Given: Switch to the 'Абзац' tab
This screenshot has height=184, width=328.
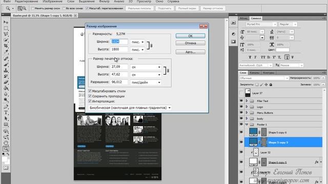Looking at the screenshot, I should [x=243, y=18].
